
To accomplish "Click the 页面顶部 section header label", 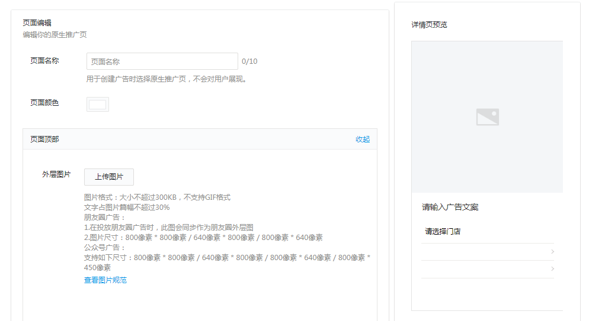I will (x=44, y=140).
